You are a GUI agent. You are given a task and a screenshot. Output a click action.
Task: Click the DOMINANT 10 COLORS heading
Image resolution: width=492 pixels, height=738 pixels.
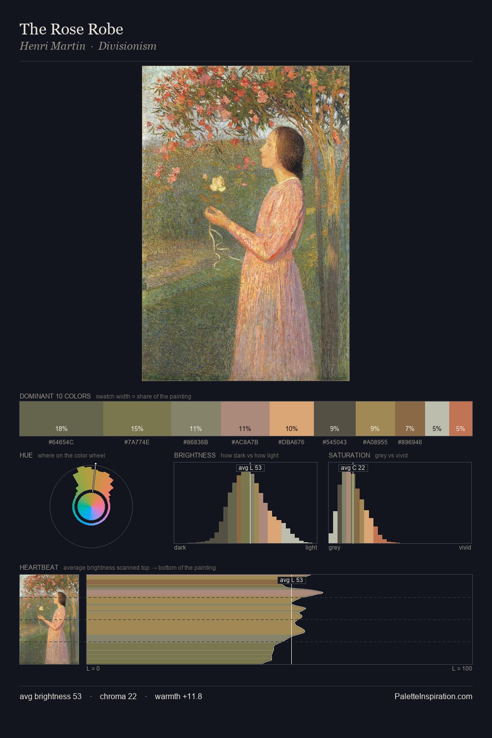[55, 396]
